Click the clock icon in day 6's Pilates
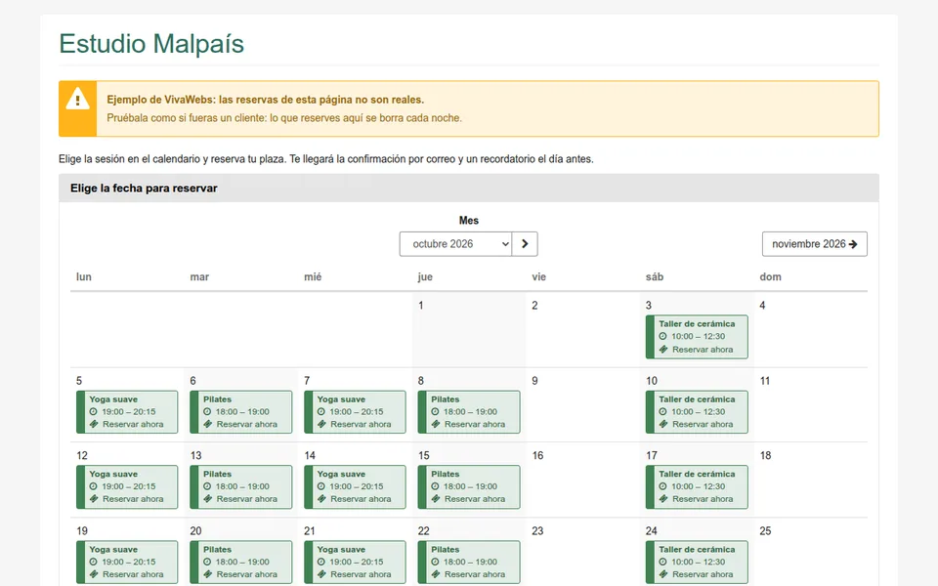The height and width of the screenshot is (586, 938). [x=207, y=411]
